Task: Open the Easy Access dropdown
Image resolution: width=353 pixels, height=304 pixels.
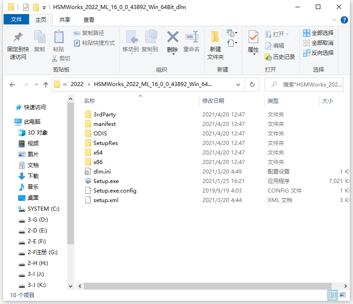Action: [232, 43]
